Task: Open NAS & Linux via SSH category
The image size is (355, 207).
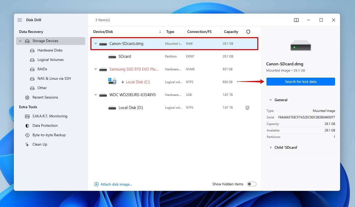Action: point(54,78)
